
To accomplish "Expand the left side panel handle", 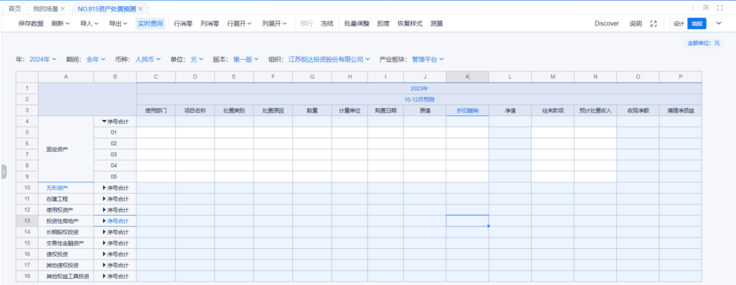I will [x=3, y=171].
